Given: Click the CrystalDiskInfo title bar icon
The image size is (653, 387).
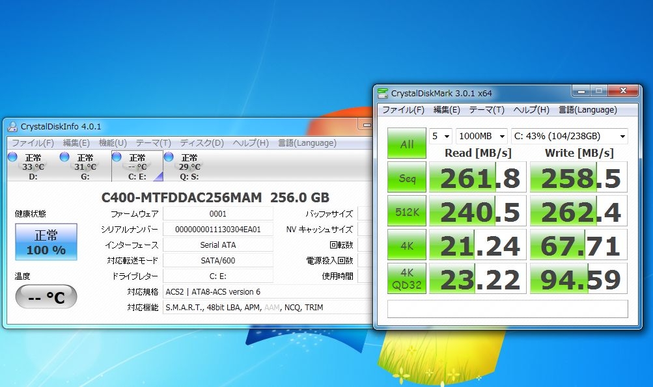Looking at the screenshot, I should [x=12, y=126].
